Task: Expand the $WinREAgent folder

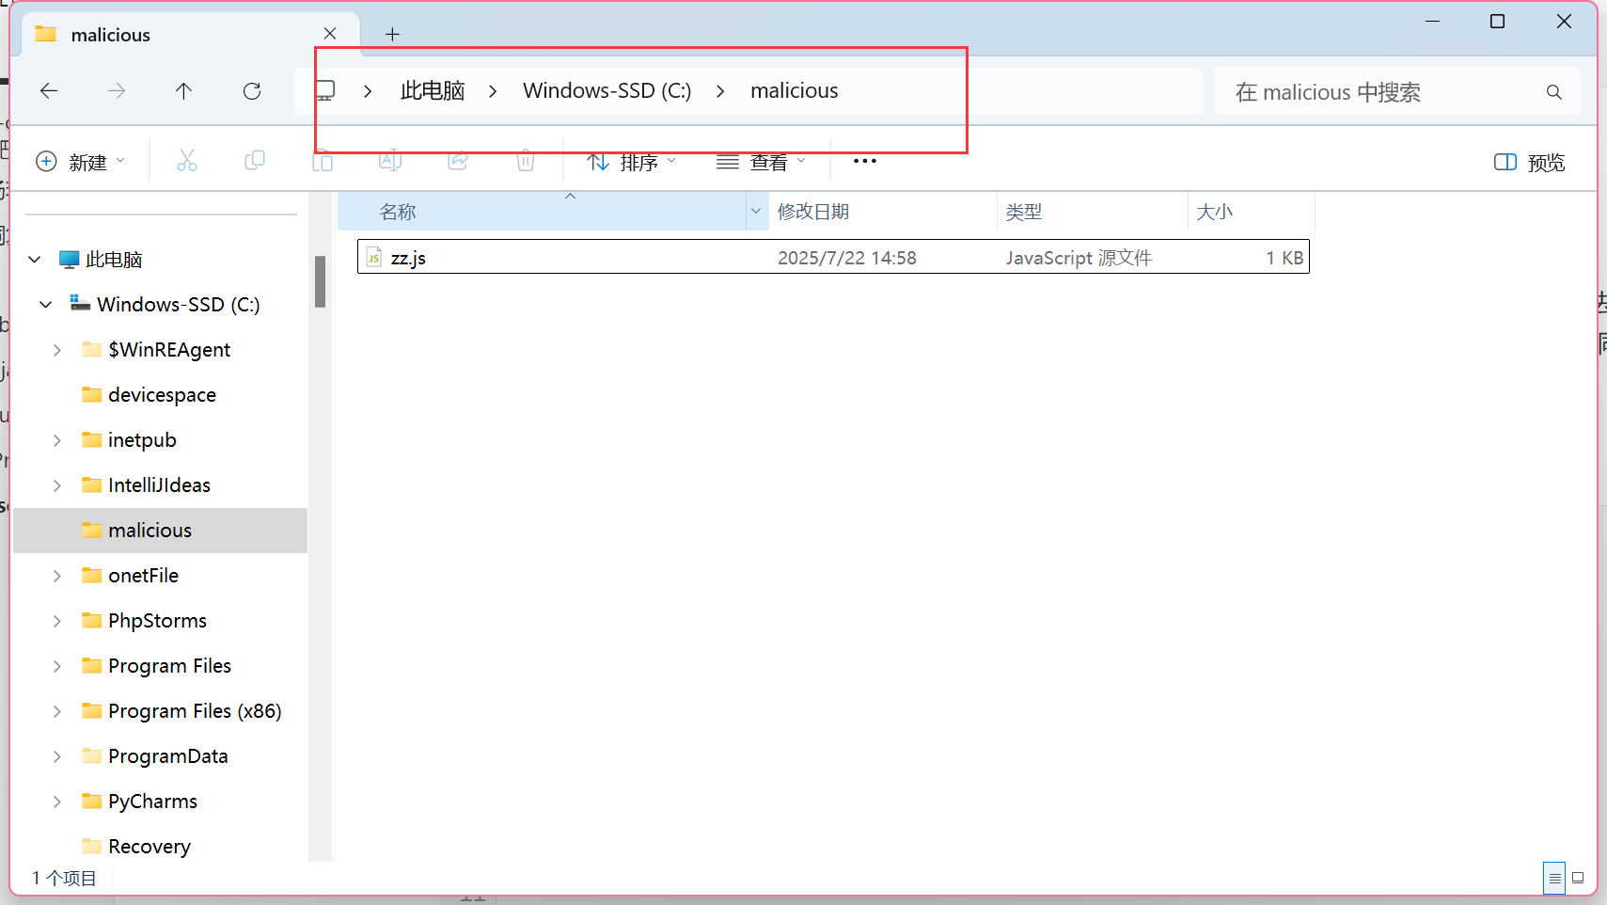Action: pyautogui.click(x=57, y=350)
